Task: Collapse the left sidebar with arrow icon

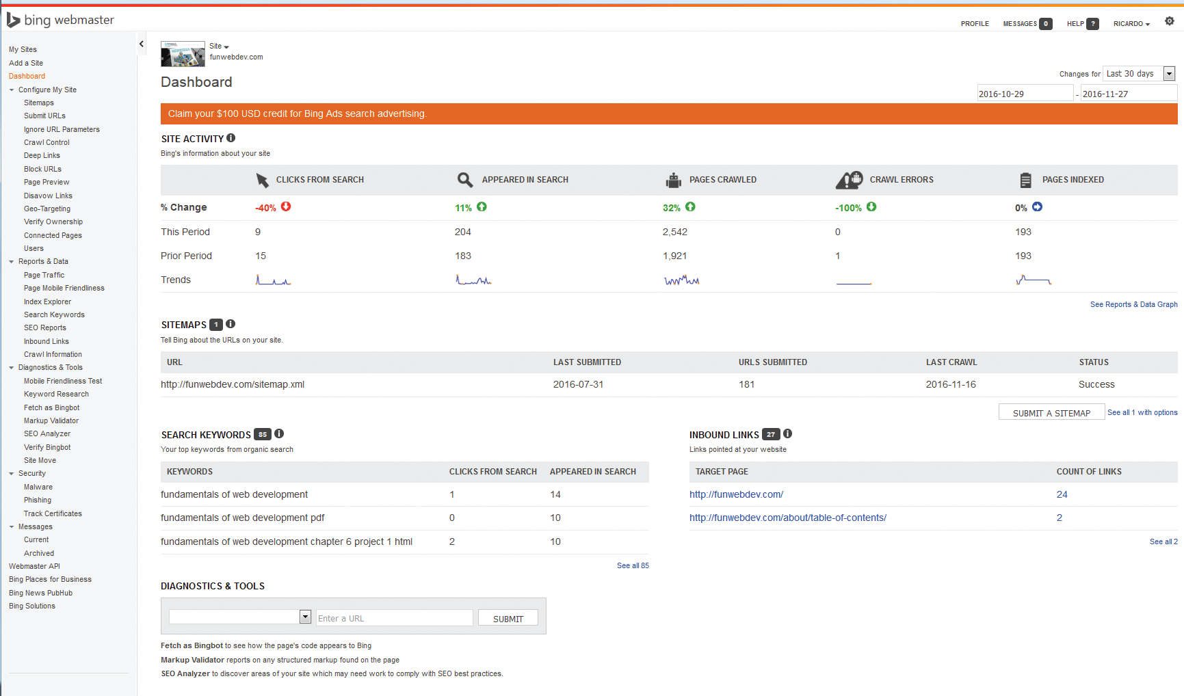Action: pos(142,44)
